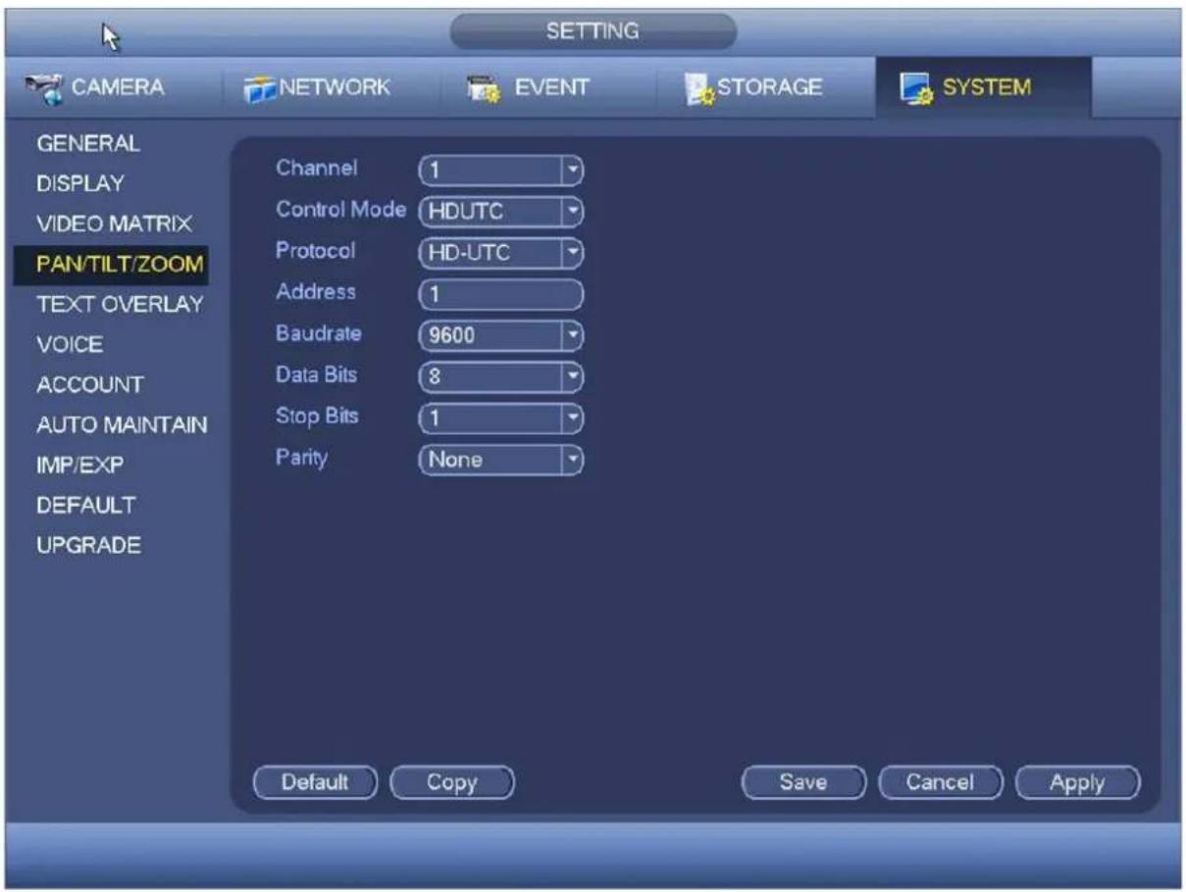Select DEFAULT in the sidebar
Image resolution: width=1186 pixels, height=892 pixels.
pyautogui.click(x=86, y=506)
